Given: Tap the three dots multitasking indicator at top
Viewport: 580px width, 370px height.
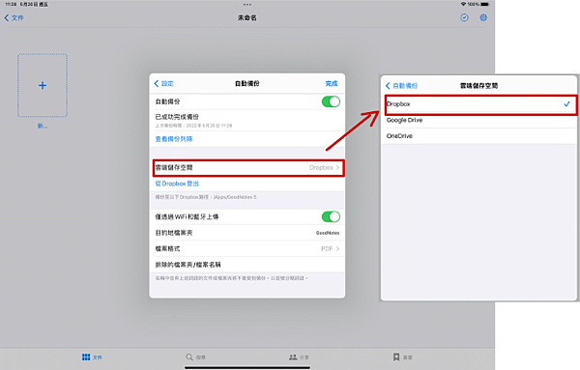Looking at the screenshot, I should point(247,5).
